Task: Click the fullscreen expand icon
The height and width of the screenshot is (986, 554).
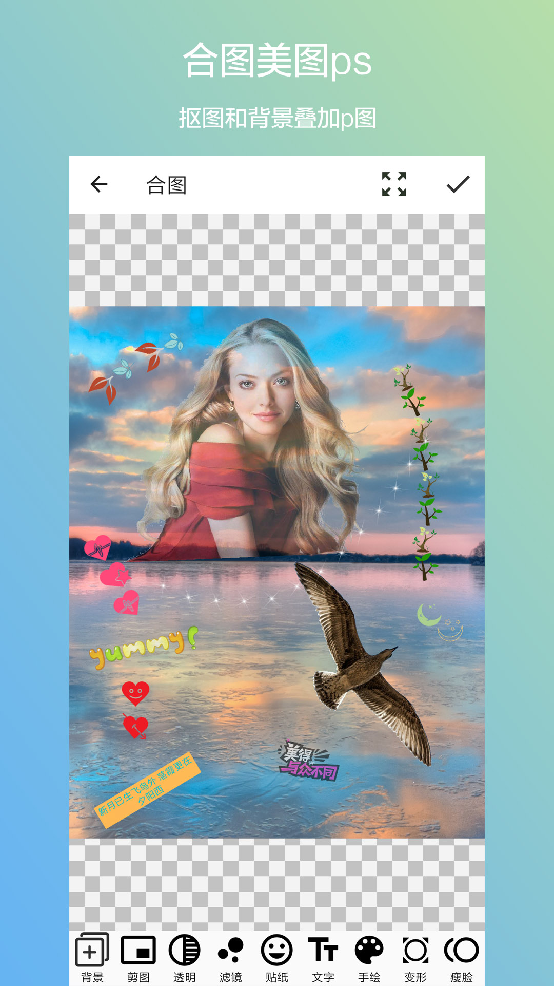Action: click(394, 184)
